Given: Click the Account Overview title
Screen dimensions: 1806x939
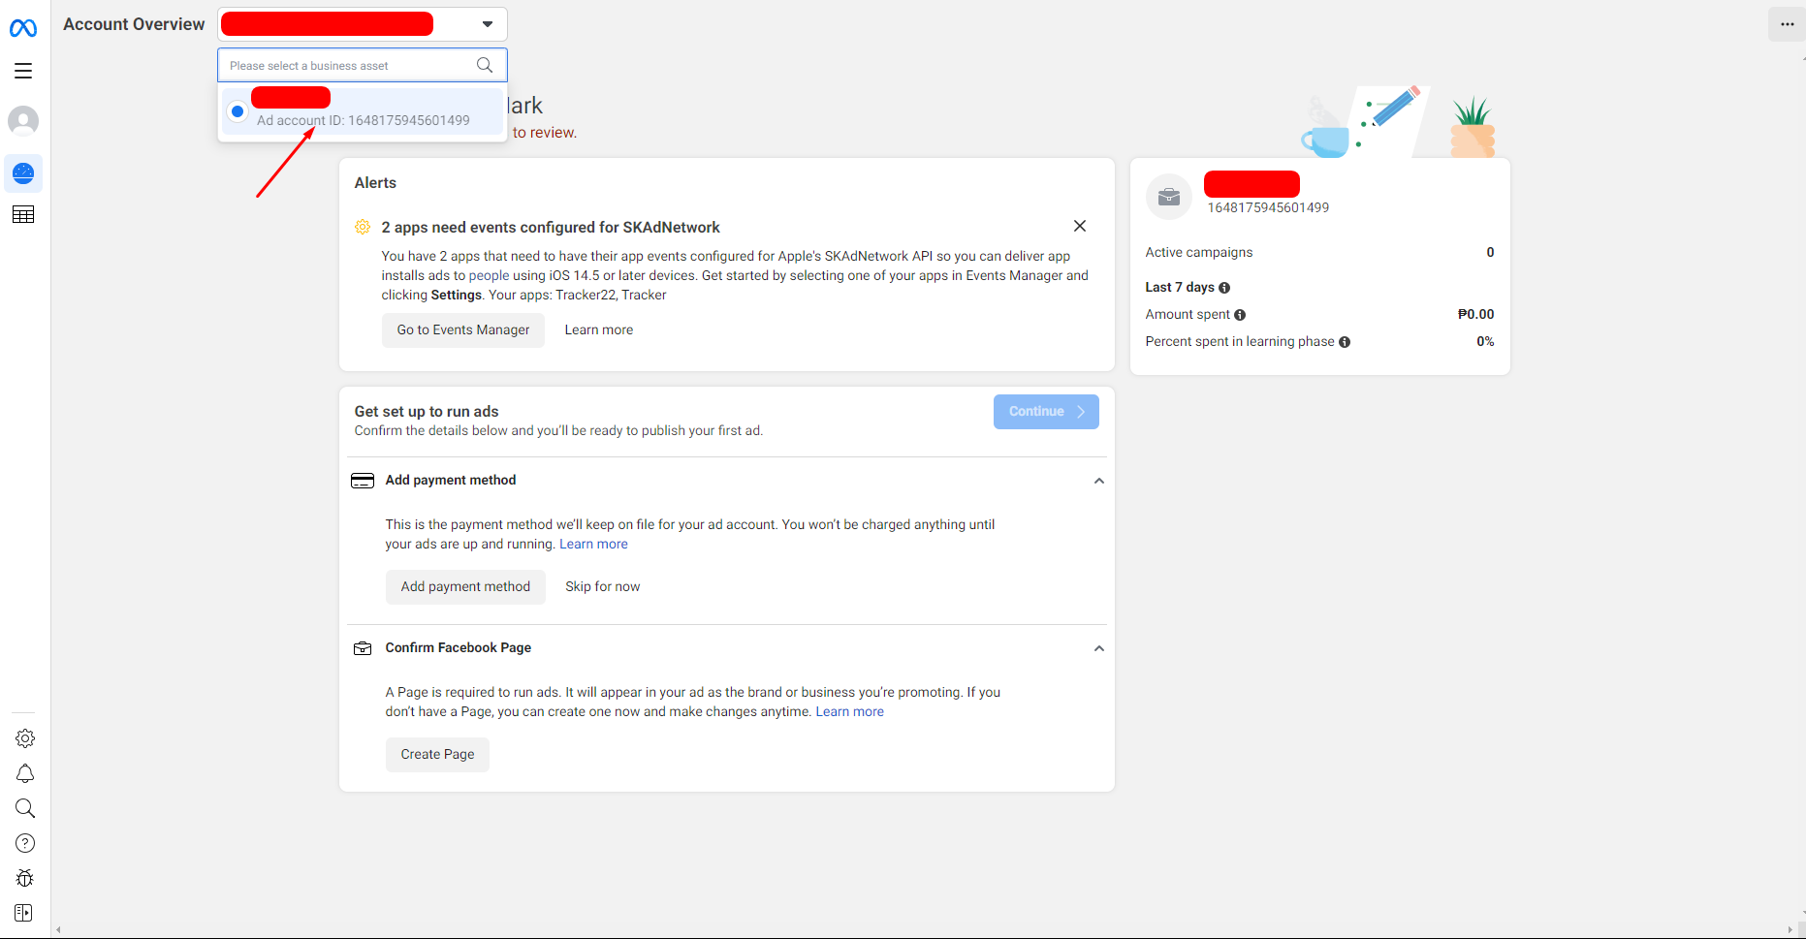Looking at the screenshot, I should (x=134, y=24).
